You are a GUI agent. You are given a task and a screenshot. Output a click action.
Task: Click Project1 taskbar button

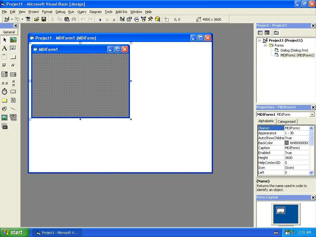click(57, 233)
